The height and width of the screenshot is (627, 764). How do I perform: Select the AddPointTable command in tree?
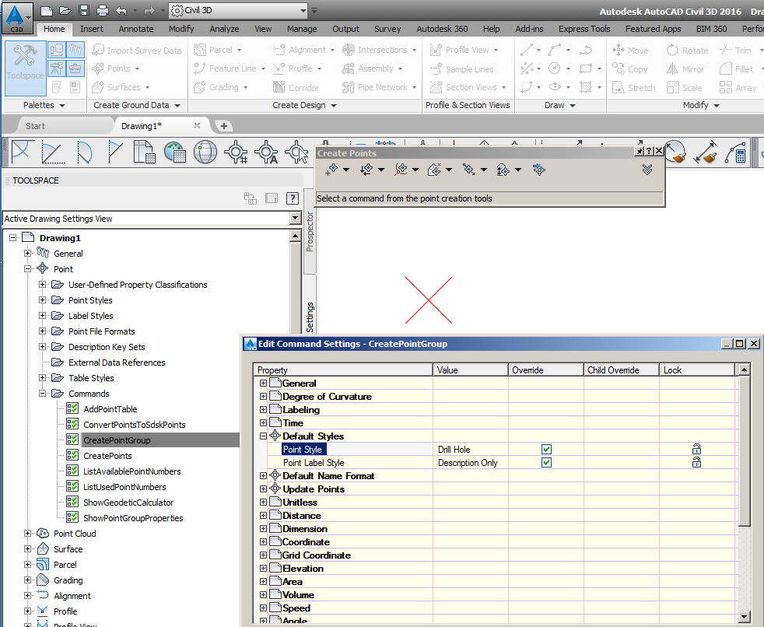(110, 408)
